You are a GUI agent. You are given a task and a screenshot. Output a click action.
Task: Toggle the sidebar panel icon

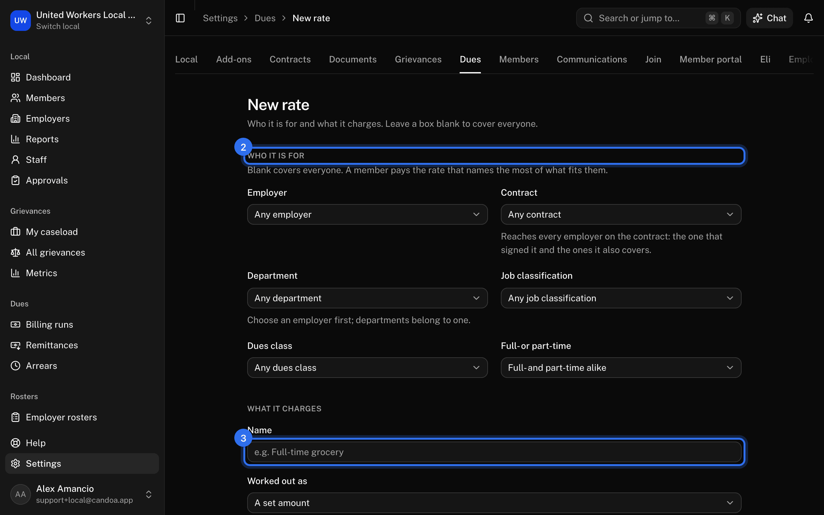pos(180,18)
